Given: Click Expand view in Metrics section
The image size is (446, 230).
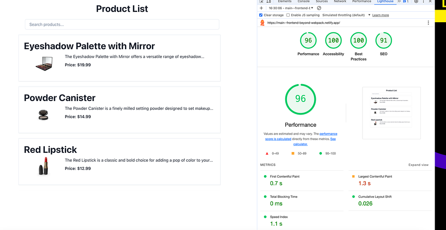Looking at the screenshot, I should 419,165.
